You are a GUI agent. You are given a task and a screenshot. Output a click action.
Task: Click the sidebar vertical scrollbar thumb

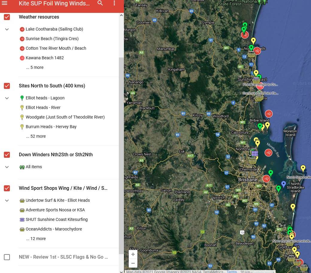(121, 156)
